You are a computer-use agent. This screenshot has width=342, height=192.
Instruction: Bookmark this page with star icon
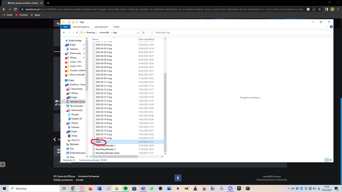coord(319,9)
